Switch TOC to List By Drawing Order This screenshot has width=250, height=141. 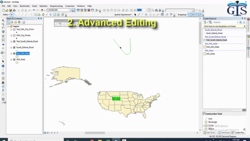coord(9,22)
